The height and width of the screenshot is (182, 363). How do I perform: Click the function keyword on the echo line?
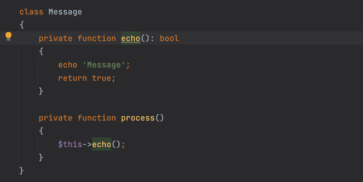pyautogui.click(x=97, y=39)
